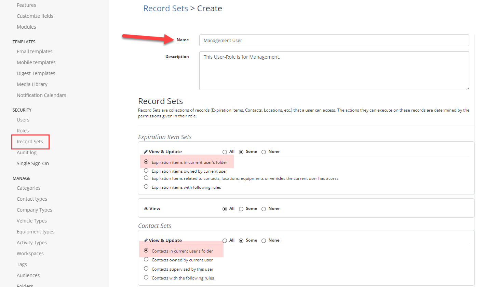Focus the Name input field
484x287 pixels.
(334, 40)
